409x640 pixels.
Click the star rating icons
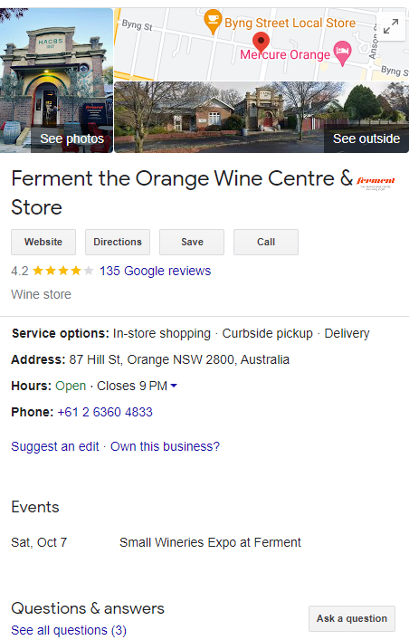tap(62, 271)
